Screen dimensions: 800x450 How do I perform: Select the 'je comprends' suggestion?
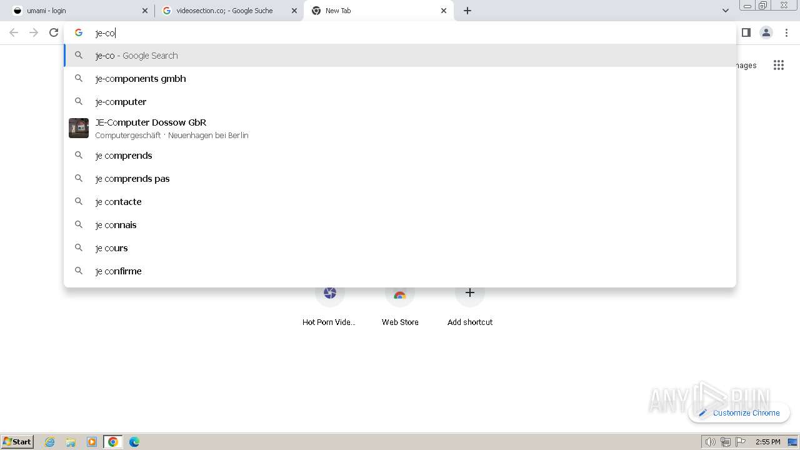[x=400, y=156]
